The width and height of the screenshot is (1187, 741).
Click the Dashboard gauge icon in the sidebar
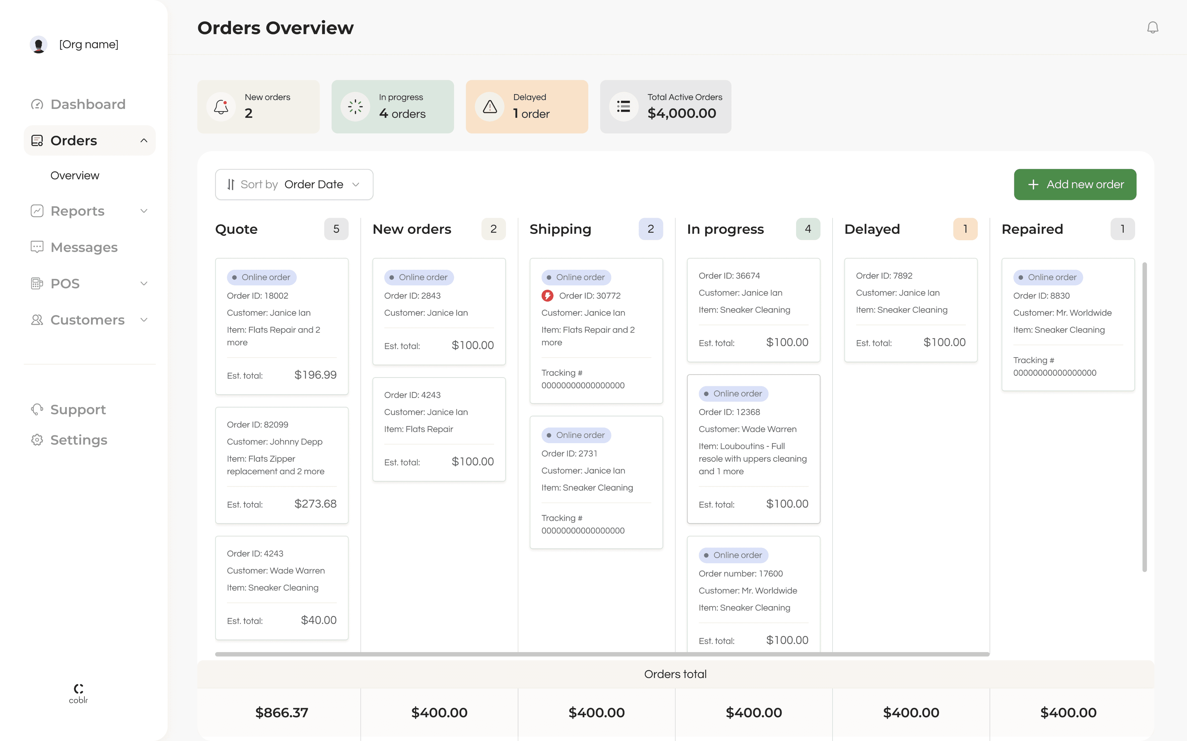click(37, 104)
